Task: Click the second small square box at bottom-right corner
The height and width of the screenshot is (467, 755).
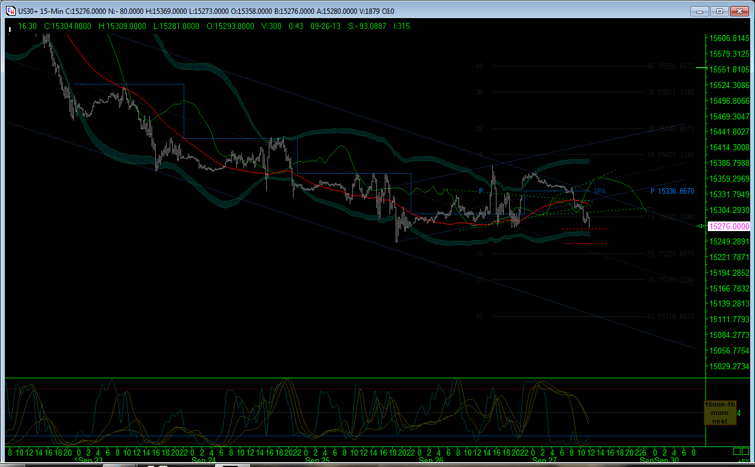Action: (747, 451)
